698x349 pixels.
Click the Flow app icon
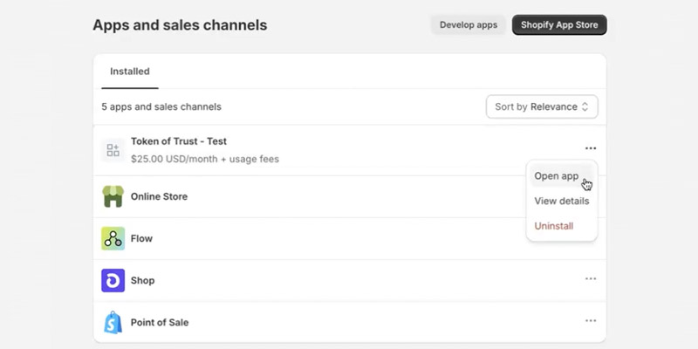[113, 238]
